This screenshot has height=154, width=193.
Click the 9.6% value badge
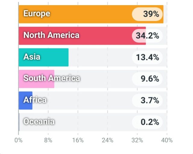point(147,79)
